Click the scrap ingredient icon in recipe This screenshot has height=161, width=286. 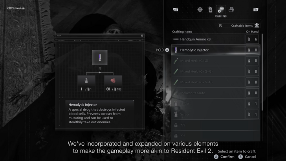86,80
